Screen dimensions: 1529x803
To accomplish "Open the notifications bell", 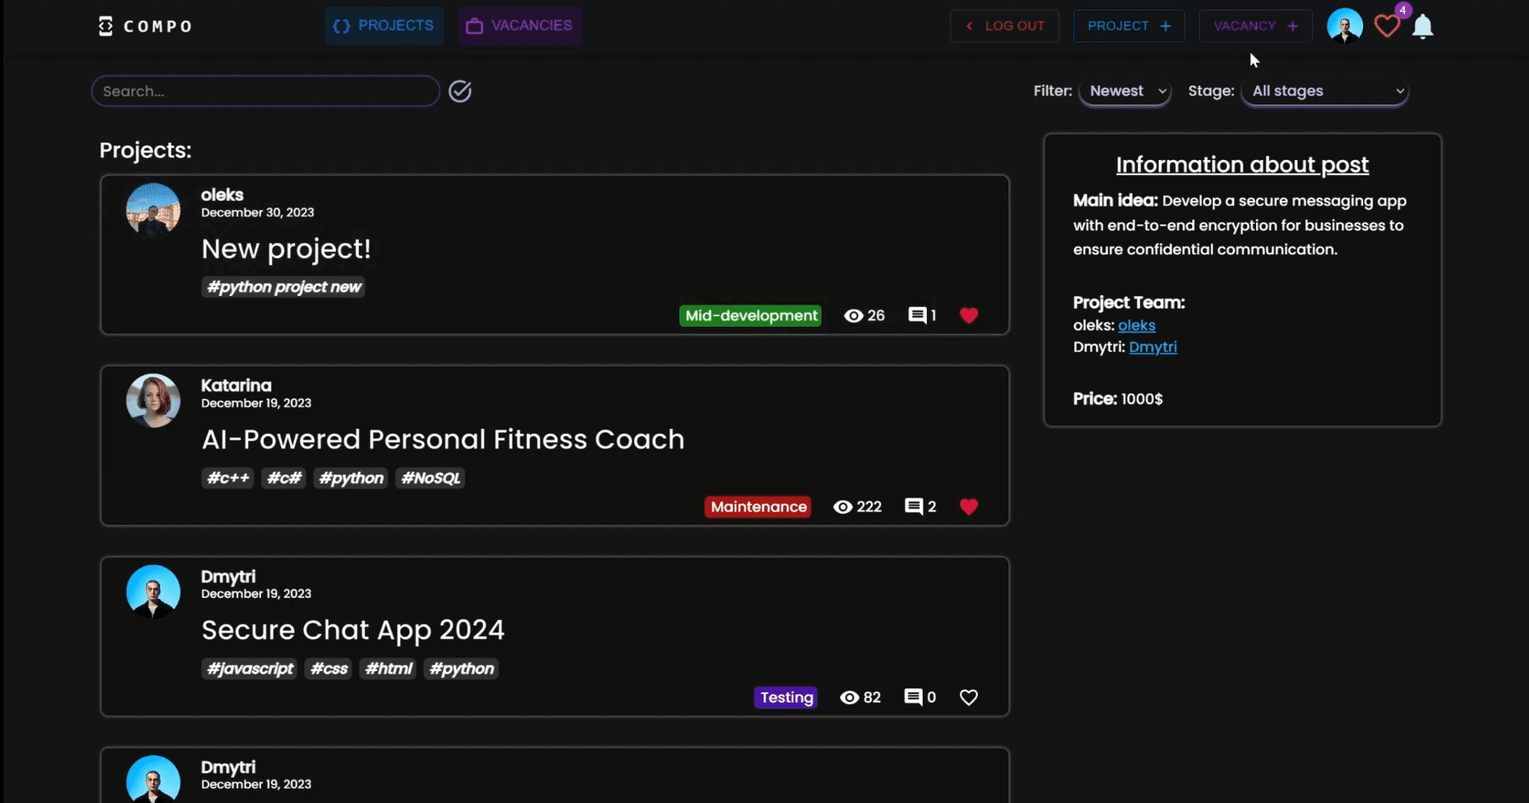I will tap(1423, 27).
